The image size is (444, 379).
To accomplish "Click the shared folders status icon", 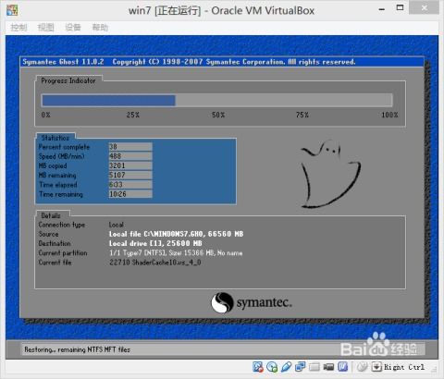I will point(314,367).
